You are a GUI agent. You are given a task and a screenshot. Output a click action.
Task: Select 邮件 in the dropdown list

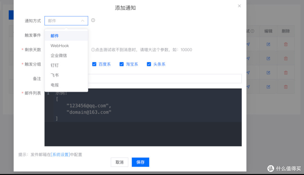pyautogui.click(x=66, y=36)
